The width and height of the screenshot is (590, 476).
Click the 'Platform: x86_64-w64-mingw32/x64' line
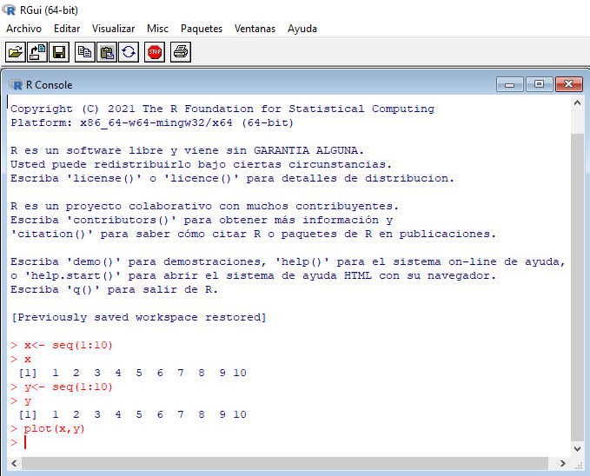point(152,122)
